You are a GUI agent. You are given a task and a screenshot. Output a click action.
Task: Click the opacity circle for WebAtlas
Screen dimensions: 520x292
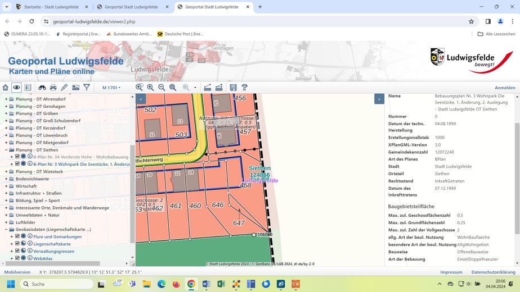pyautogui.click(x=24, y=258)
